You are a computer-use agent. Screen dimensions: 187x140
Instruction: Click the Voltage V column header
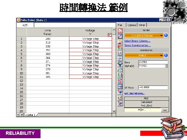[x=91, y=32]
